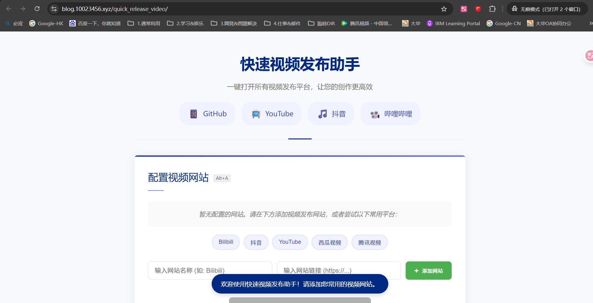
Task: Click the incognito mode indicator (无痕模式)
Action: (x=547, y=9)
